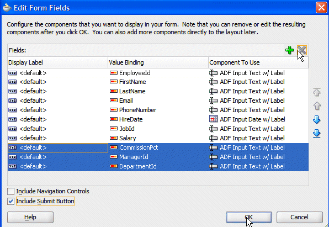Click the green plus add field icon
Viewport: 329px width, 227px height.
coord(290,50)
